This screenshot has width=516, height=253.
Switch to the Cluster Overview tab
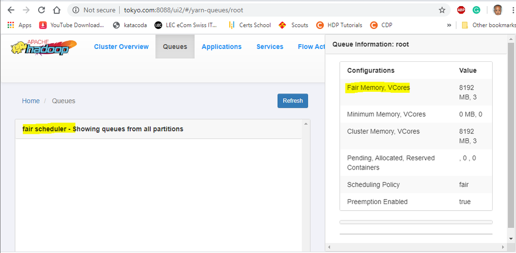121,47
